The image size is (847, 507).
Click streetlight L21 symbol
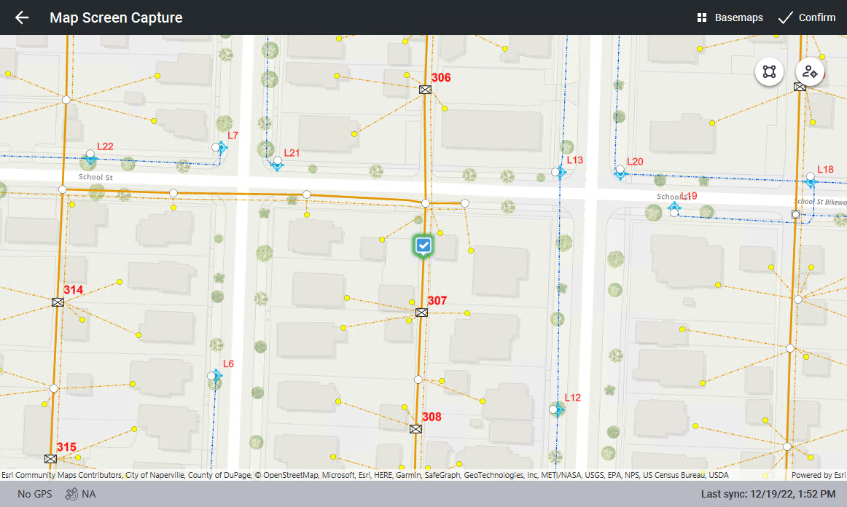(x=277, y=163)
